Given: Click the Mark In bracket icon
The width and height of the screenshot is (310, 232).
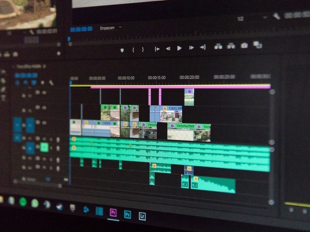Looking at the screenshot, I should point(133,49).
